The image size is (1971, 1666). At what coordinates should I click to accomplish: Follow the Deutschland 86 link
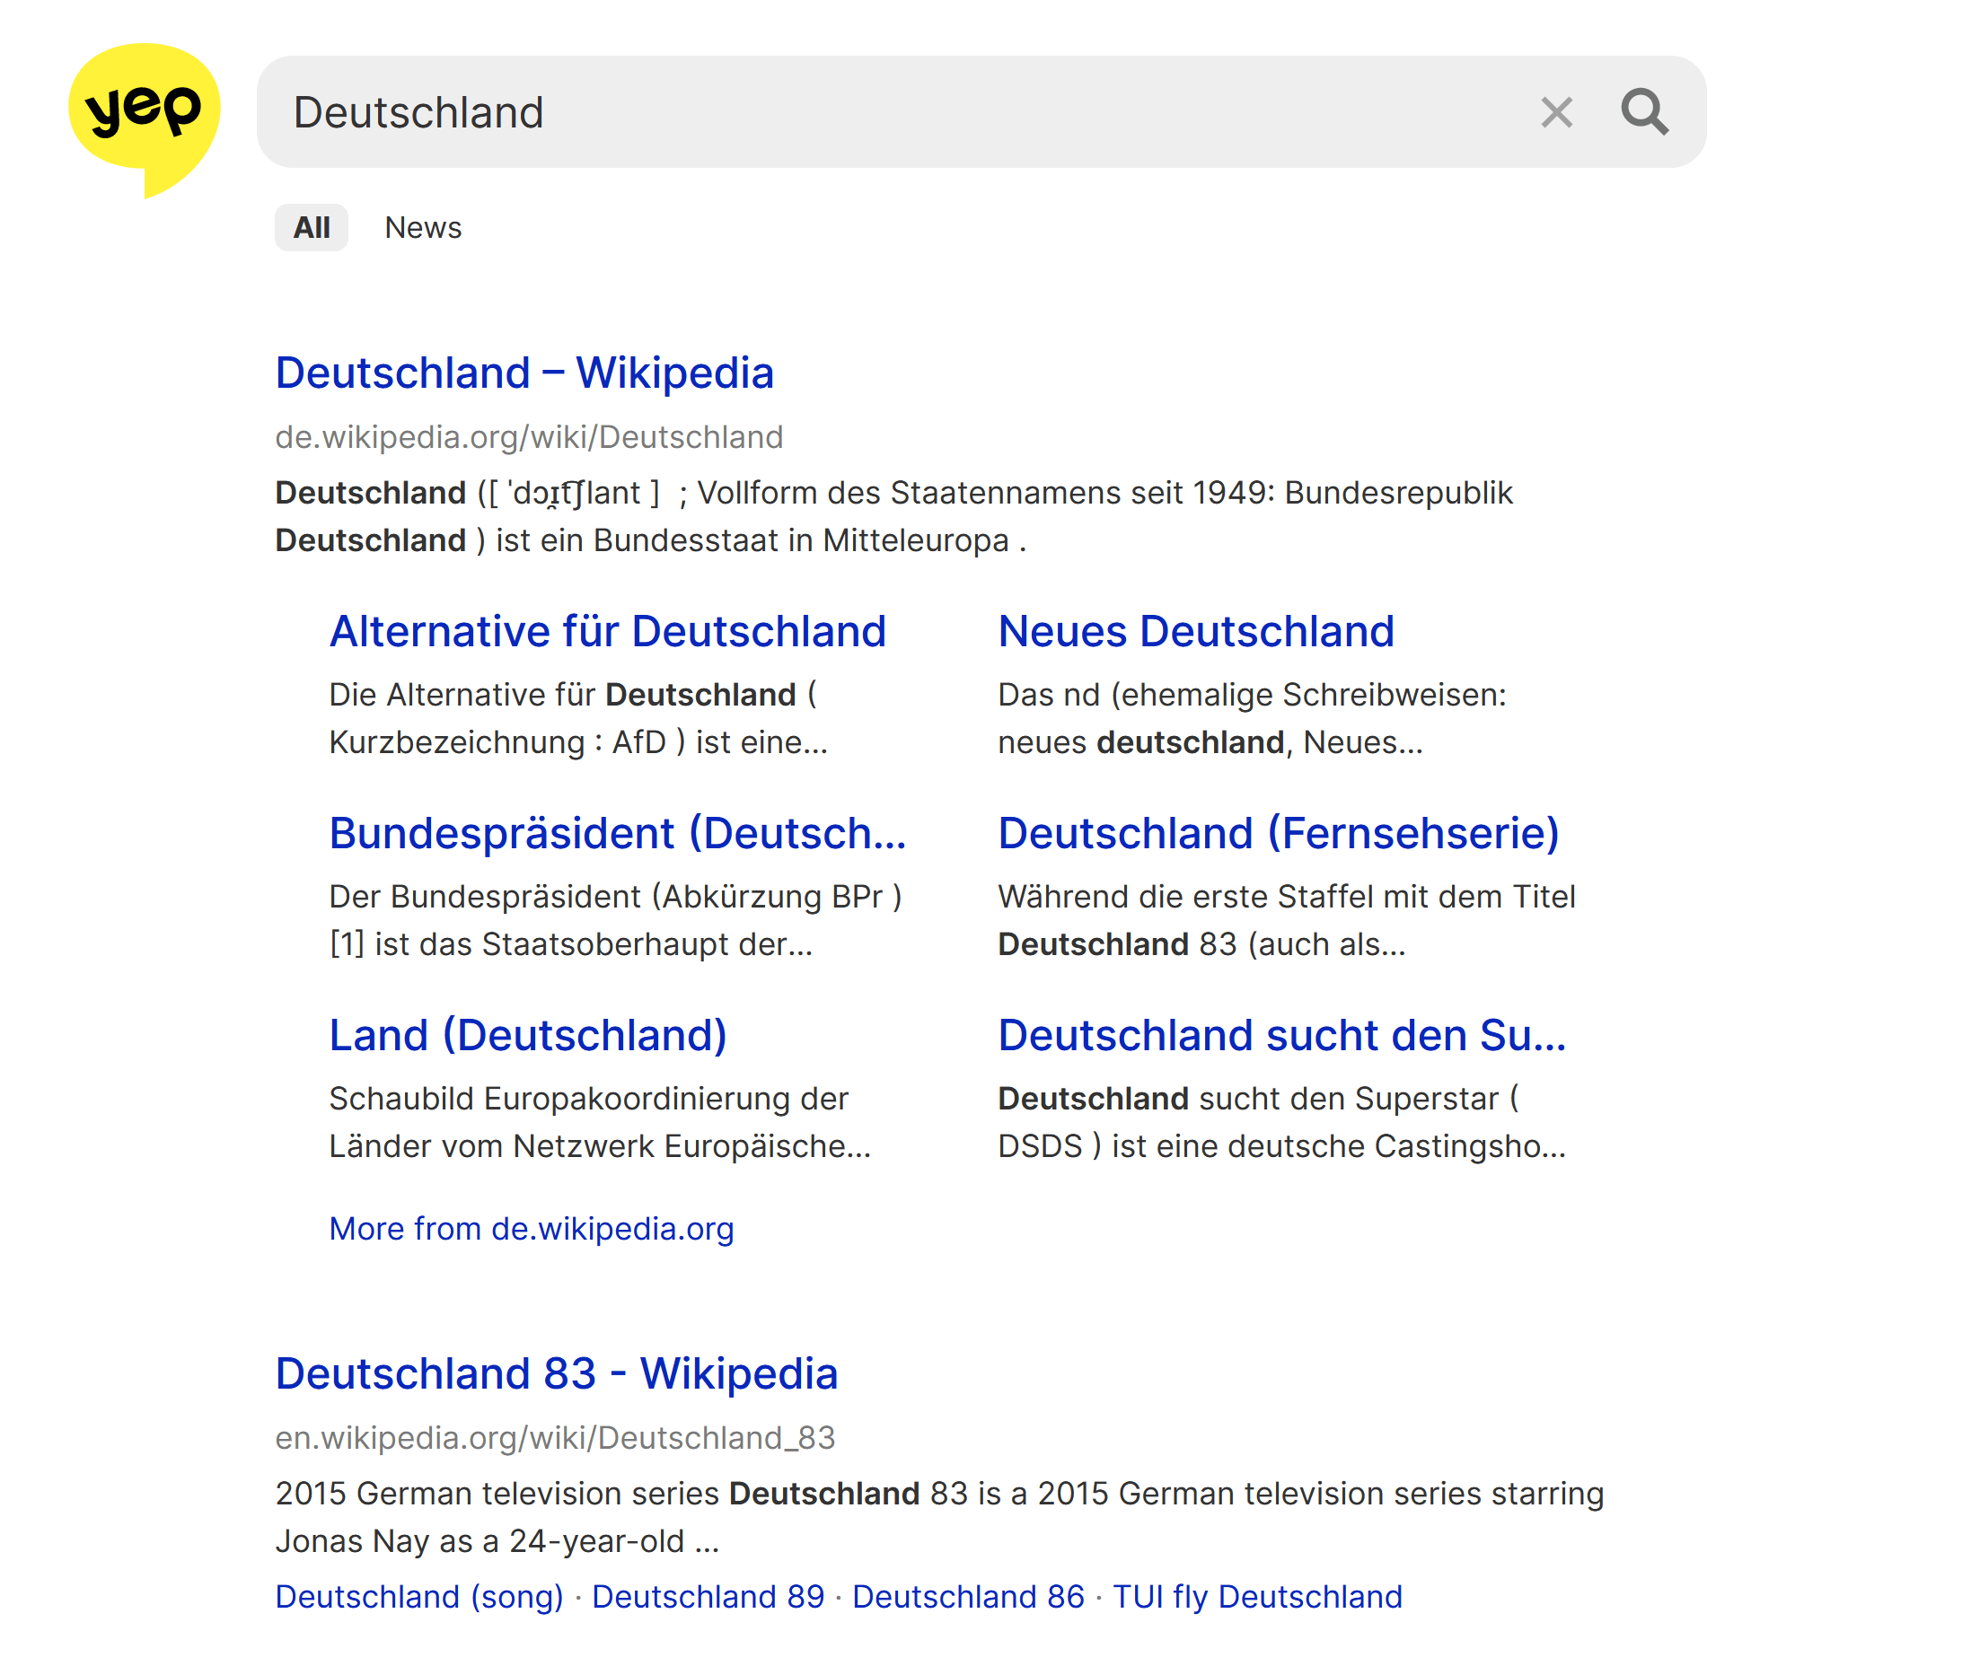[968, 1596]
